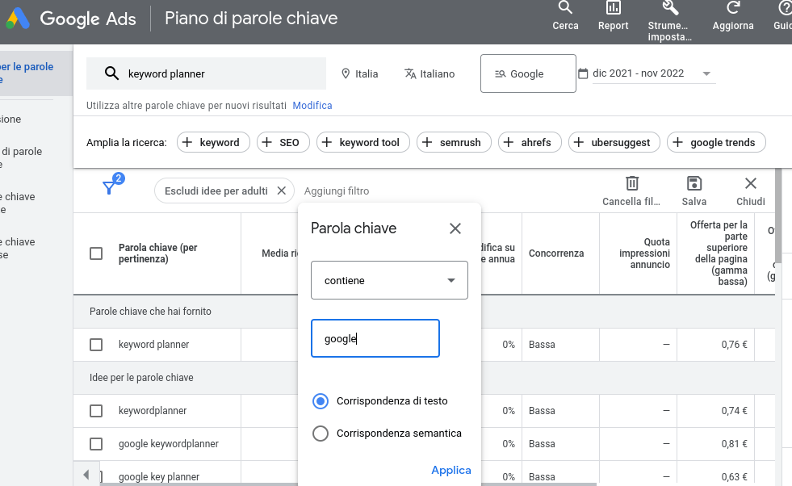Add the ubersuggest suggestion chip
The image size is (792, 486).
tap(614, 142)
